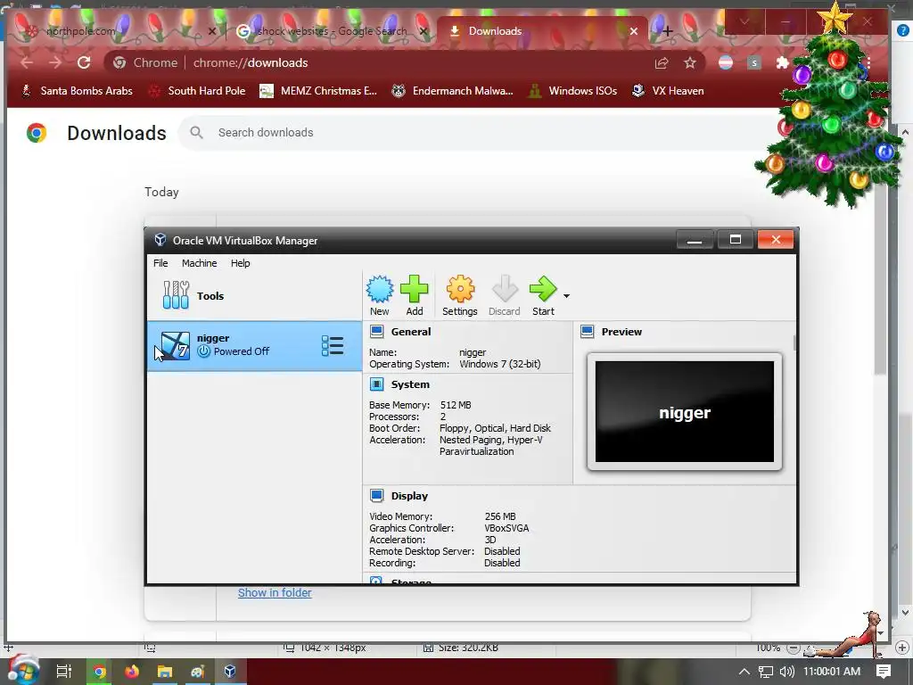
Task: Click the VBoxSVGA graphics controller value
Action: pyautogui.click(x=506, y=528)
